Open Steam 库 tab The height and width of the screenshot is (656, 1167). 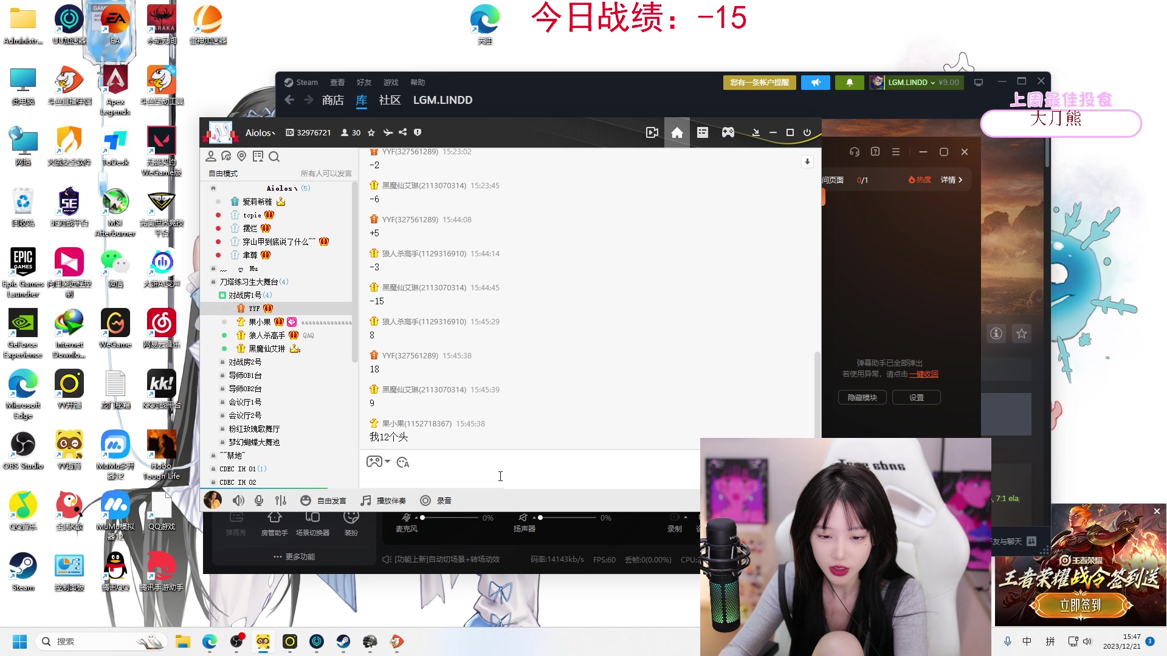pos(362,100)
